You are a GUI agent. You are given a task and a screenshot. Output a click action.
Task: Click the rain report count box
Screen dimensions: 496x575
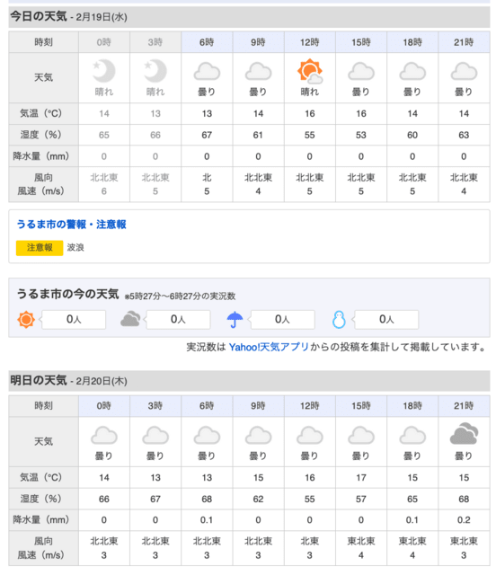(282, 320)
